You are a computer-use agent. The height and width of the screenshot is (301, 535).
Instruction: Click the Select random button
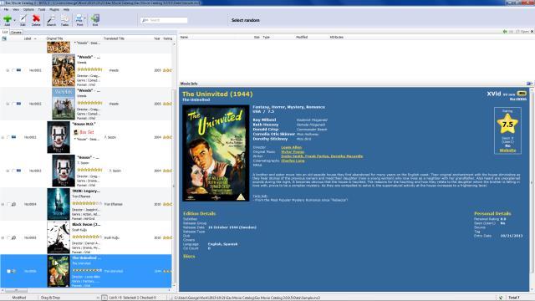(245, 20)
